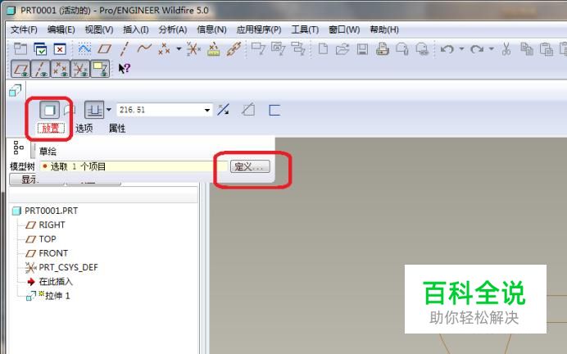Click the window icon with green checkmark
The width and height of the screenshot is (567, 354).
point(40,48)
